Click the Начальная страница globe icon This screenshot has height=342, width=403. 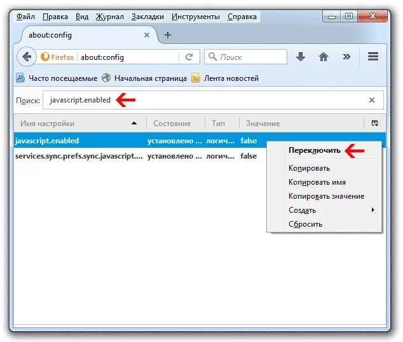point(106,78)
